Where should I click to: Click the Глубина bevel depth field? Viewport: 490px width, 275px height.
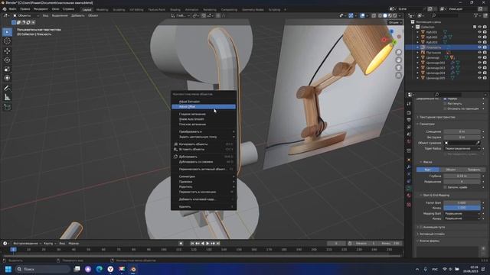tap(462, 176)
